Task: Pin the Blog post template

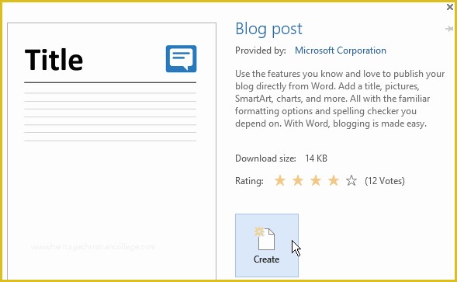Action: coord(449,29)
